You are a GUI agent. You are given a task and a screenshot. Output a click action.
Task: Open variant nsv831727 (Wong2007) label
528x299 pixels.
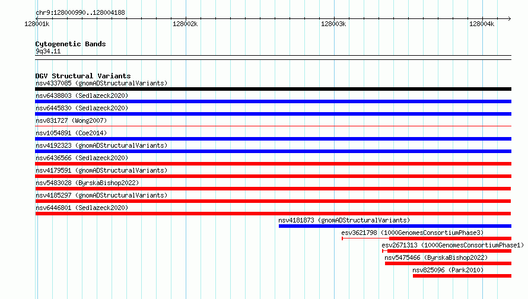71,120
